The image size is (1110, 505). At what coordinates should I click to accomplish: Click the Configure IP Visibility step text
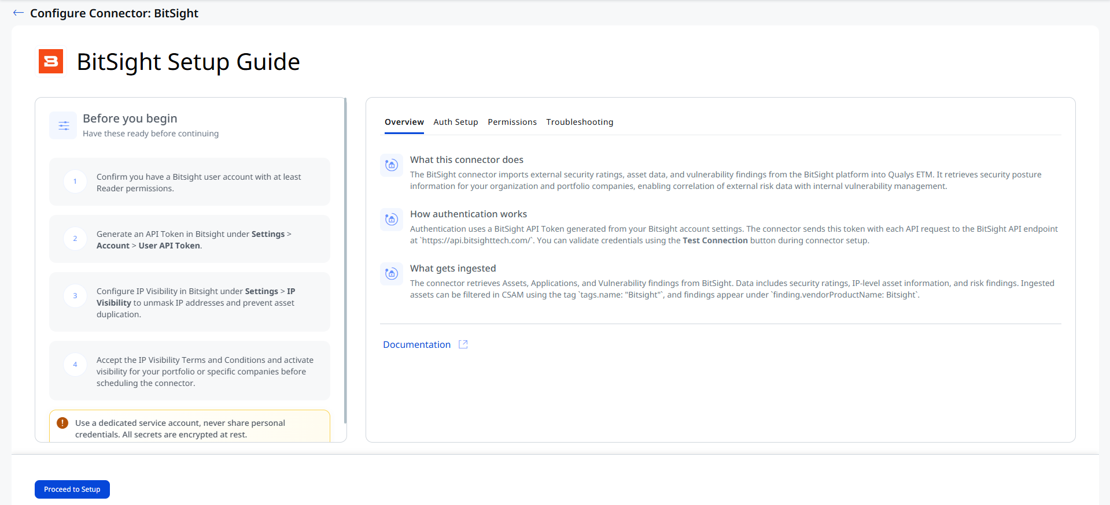196,303
